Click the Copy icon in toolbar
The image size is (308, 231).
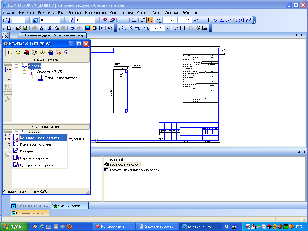click(x=56, y=28)
